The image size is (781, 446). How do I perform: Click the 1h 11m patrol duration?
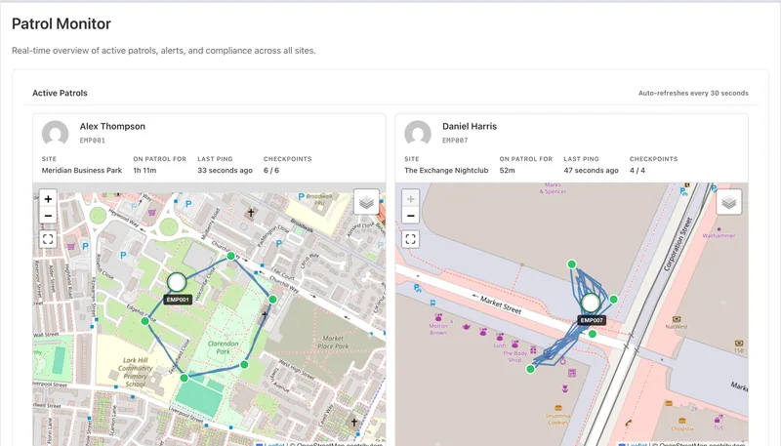(144, 170)
